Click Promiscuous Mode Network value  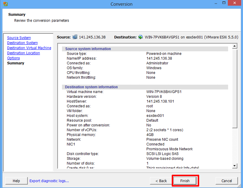(169, 149)
